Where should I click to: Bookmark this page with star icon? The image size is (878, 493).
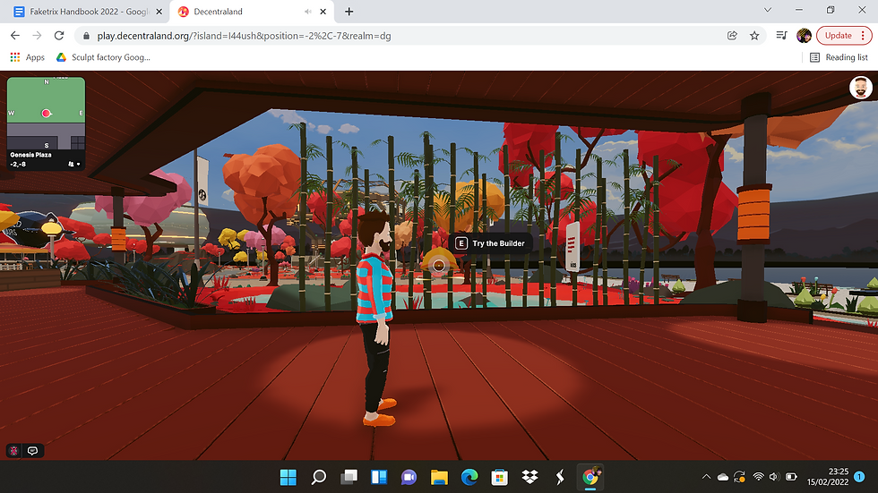click(754, 35)
